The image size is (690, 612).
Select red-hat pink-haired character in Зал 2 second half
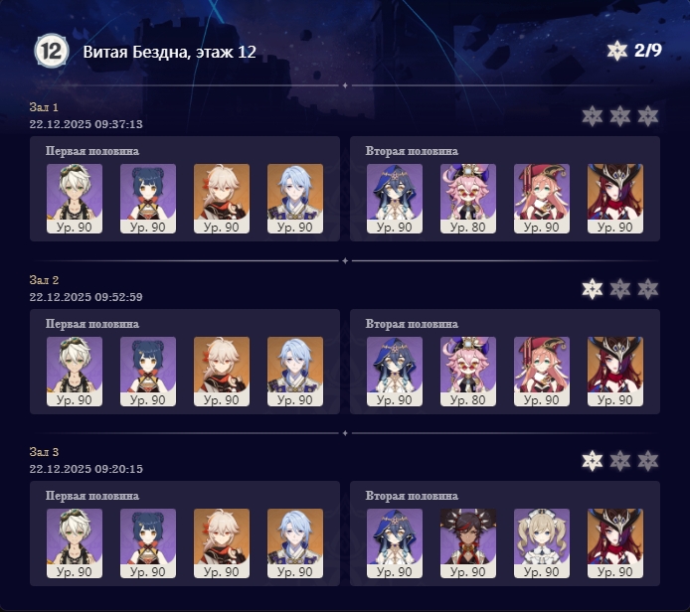542,372
